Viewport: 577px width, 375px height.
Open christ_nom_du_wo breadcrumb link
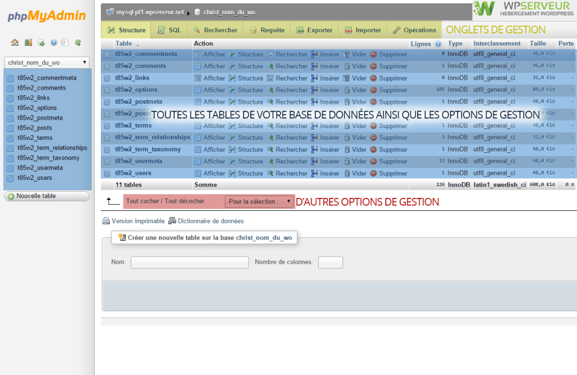pos(229,12)
